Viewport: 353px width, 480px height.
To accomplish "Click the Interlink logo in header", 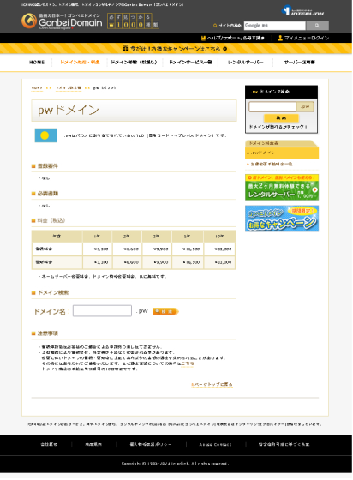I will click(302, 10).
